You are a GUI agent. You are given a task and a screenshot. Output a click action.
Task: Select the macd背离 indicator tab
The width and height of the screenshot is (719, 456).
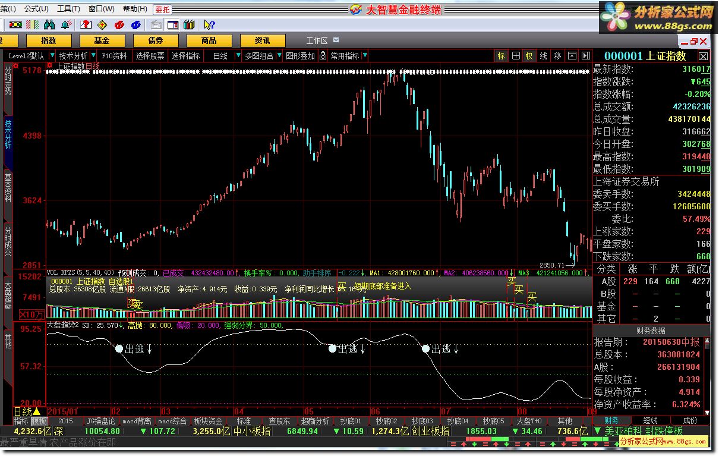137,421
